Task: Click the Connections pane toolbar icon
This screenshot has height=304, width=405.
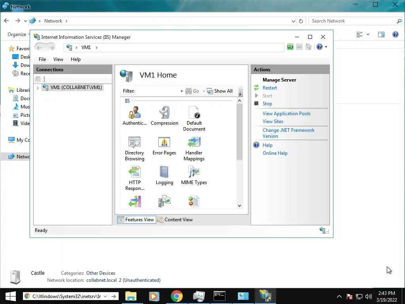Action: [x=38, y=79]
